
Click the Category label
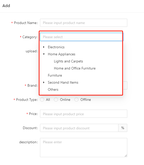tap(30, 37)
